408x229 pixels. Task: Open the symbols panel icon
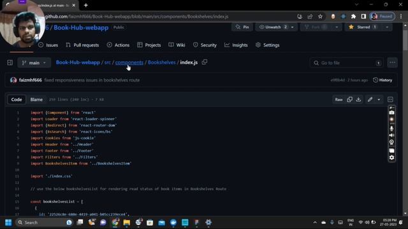[x=390, y=99]
